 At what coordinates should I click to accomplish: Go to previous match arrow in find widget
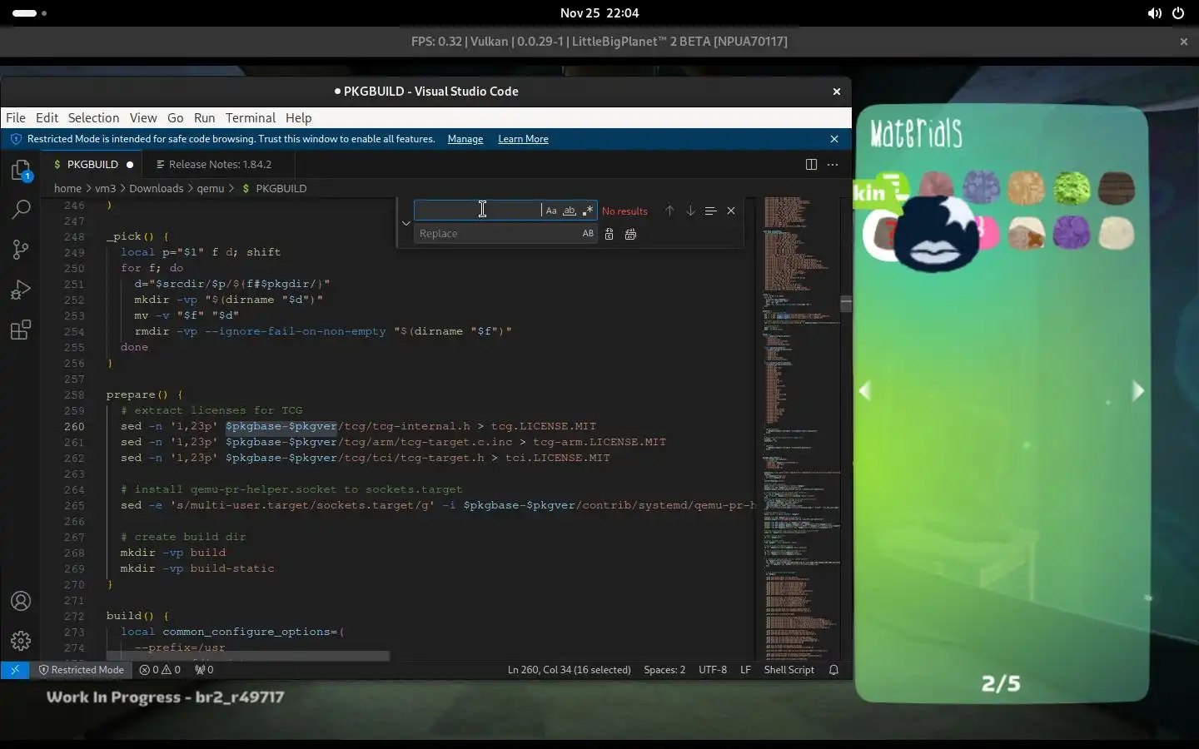pos(669,211)
